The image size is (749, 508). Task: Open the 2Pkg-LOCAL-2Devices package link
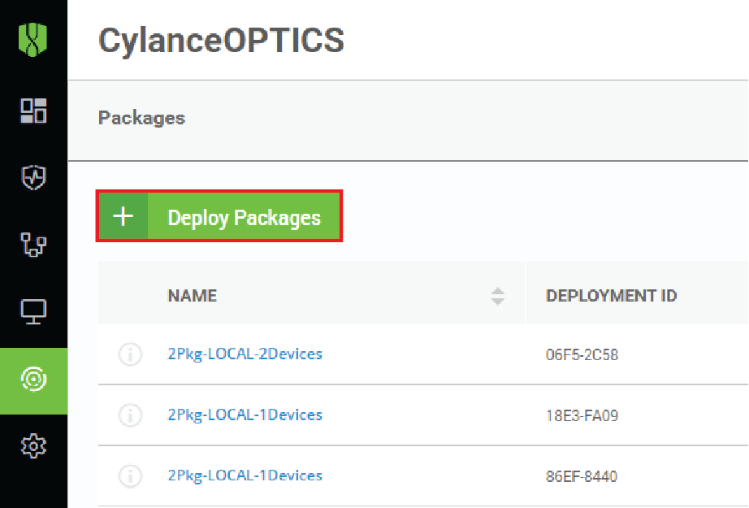(x=245, y=354)
